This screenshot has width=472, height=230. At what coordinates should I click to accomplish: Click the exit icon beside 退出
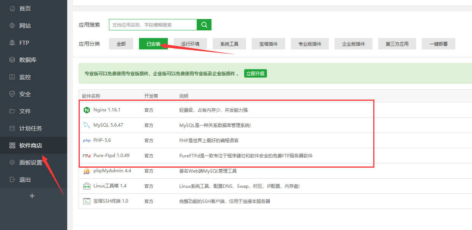click(12, 179)
